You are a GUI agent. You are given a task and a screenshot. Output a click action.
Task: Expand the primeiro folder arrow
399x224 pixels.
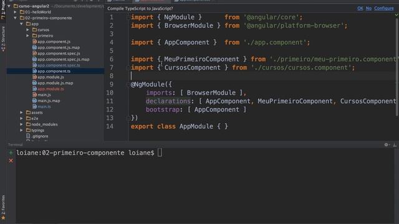point(27,35)
